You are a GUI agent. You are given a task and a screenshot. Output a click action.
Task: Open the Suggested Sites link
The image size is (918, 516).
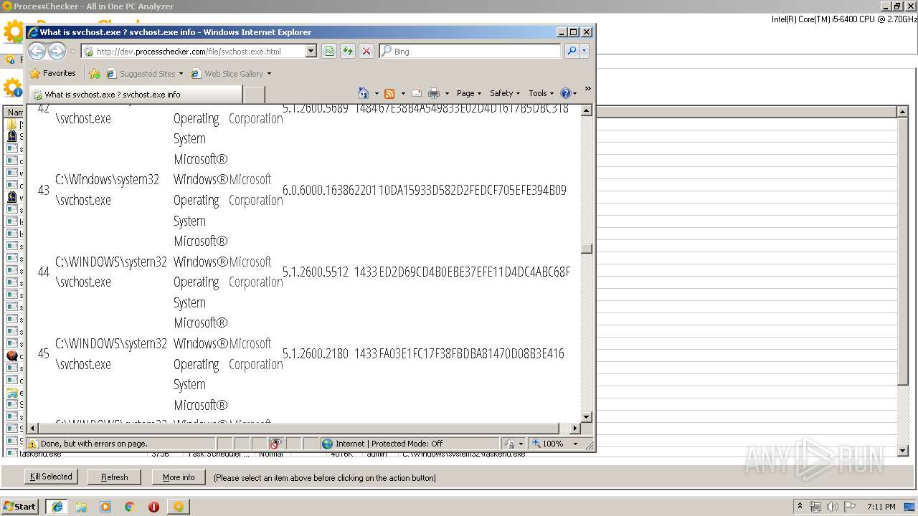(x=144, y=73)
